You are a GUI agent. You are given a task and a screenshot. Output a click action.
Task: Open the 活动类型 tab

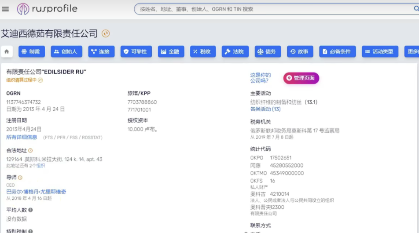tap(380, 51)
